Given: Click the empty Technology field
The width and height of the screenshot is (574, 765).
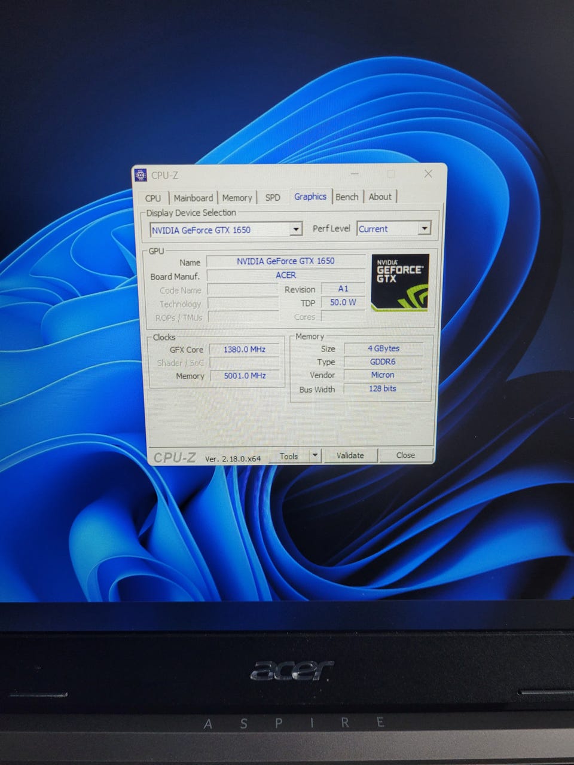Looking at the screenshot, I should (243, 304).
